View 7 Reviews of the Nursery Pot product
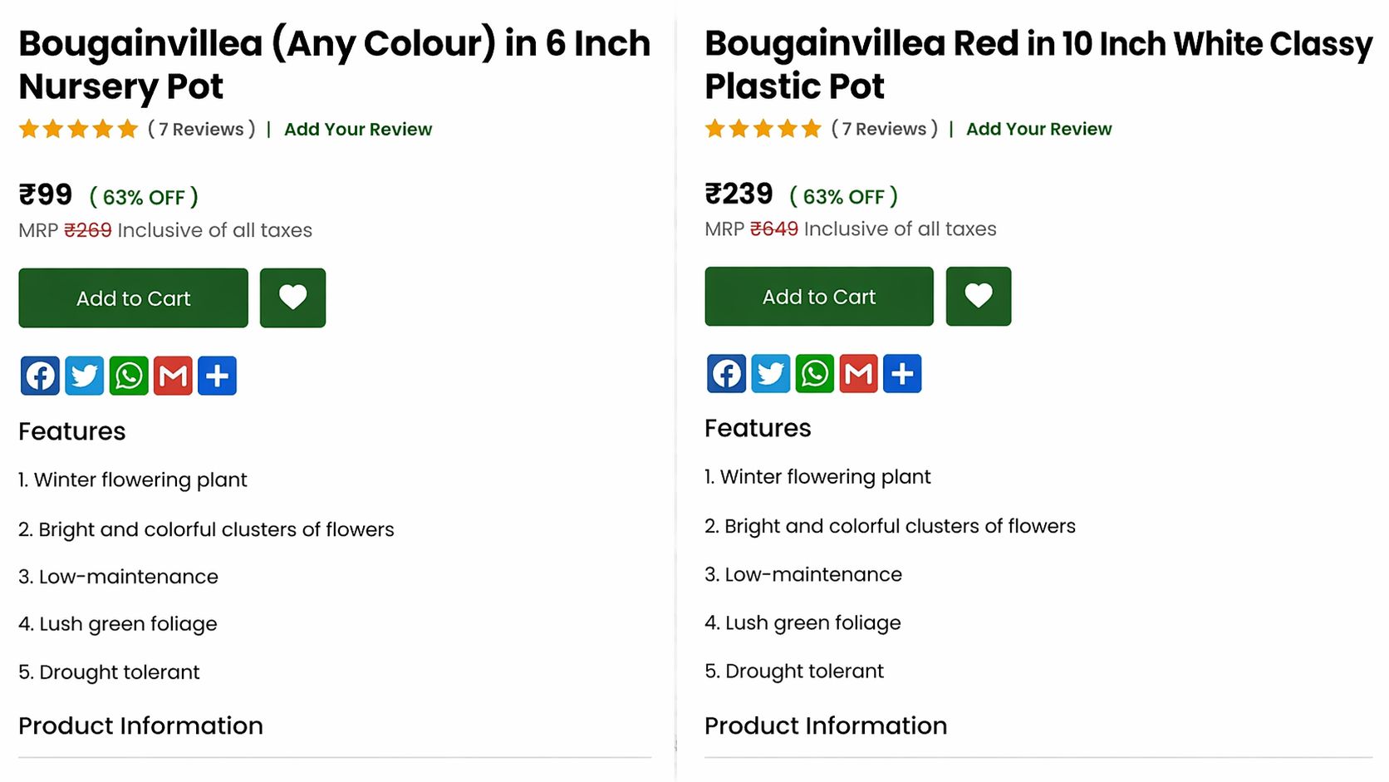The height and width of the screenshot is (782, 1389). click(x=202, y=130)
